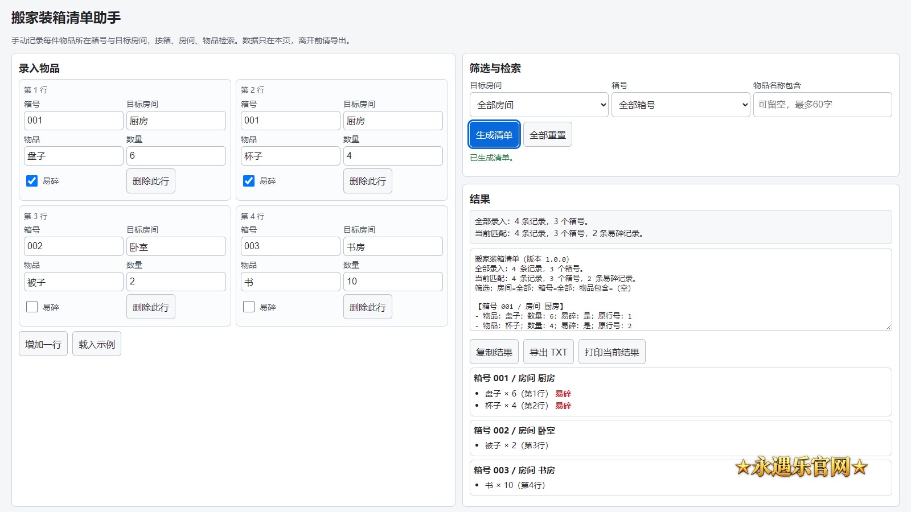Click the 箱号 field in 第 2 行
Screen dimensions: 911x512
(x=290, y=121)
